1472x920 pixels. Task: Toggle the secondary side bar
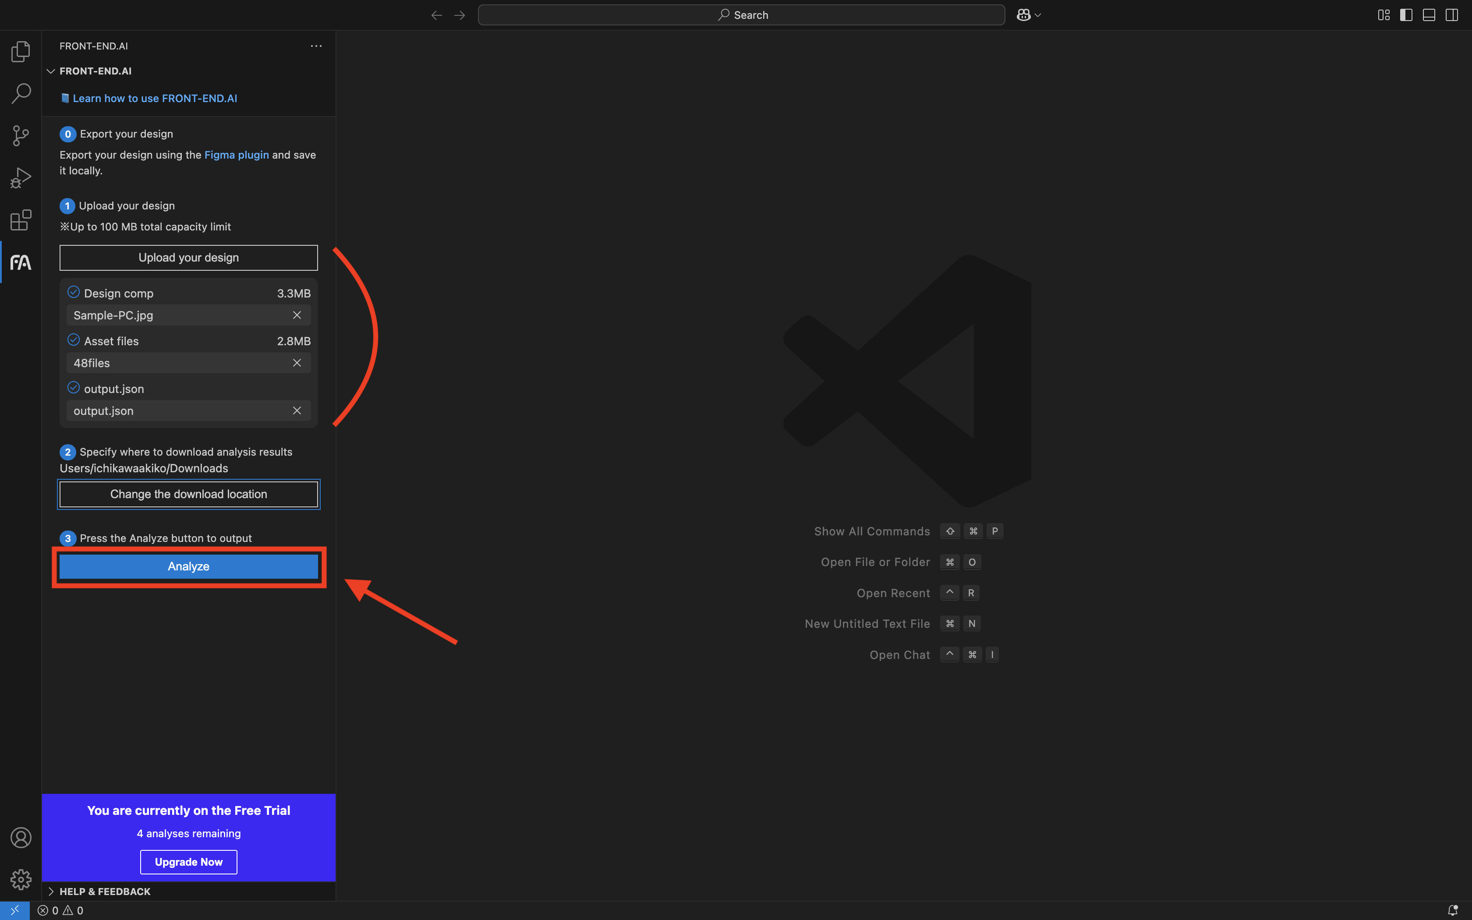pyautogui.click(x=1452, y=15)
